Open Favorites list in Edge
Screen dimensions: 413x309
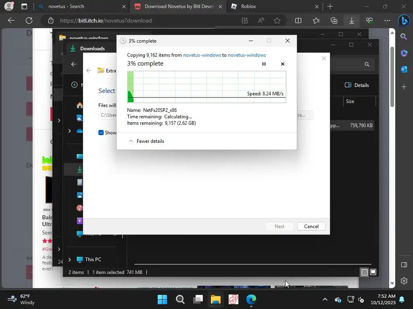[x=316, y=21]
